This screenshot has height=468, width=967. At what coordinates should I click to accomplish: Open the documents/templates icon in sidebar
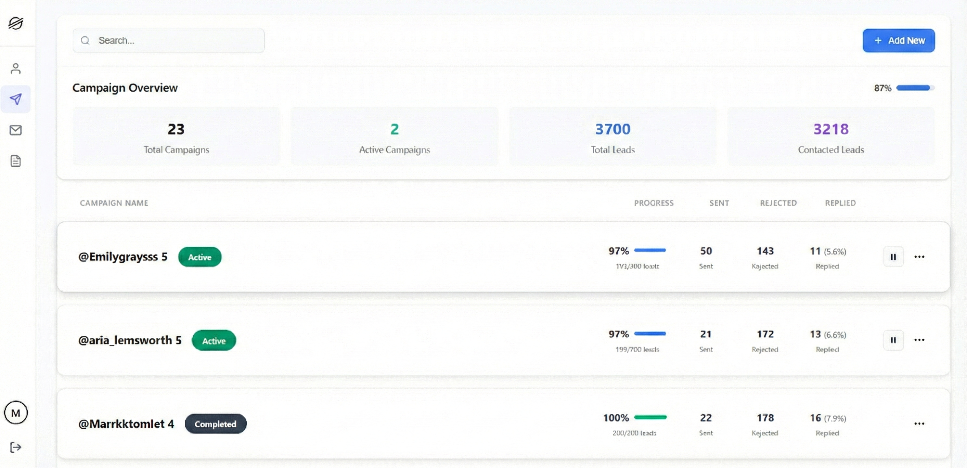16,161
